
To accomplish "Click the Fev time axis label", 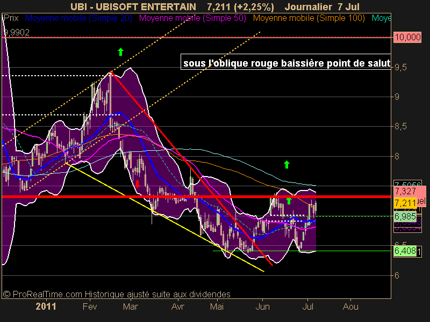I will [90, 306].
